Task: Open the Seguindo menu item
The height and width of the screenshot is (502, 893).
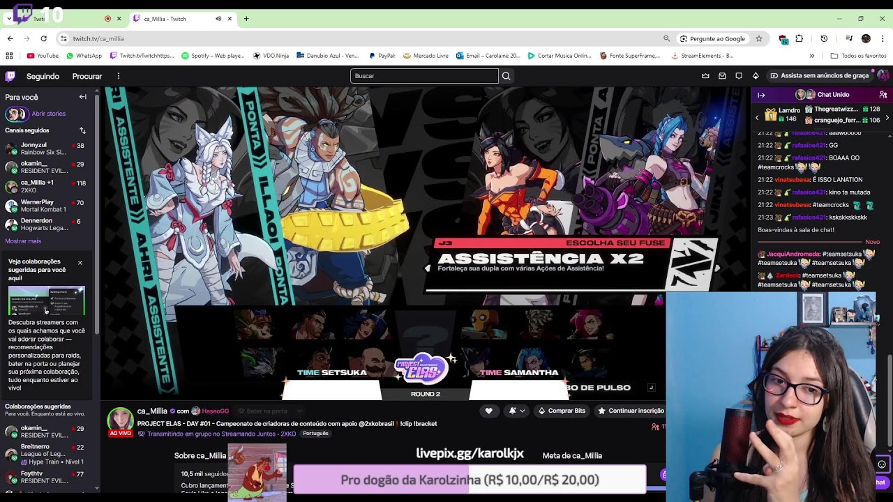Action: point(43,76)
